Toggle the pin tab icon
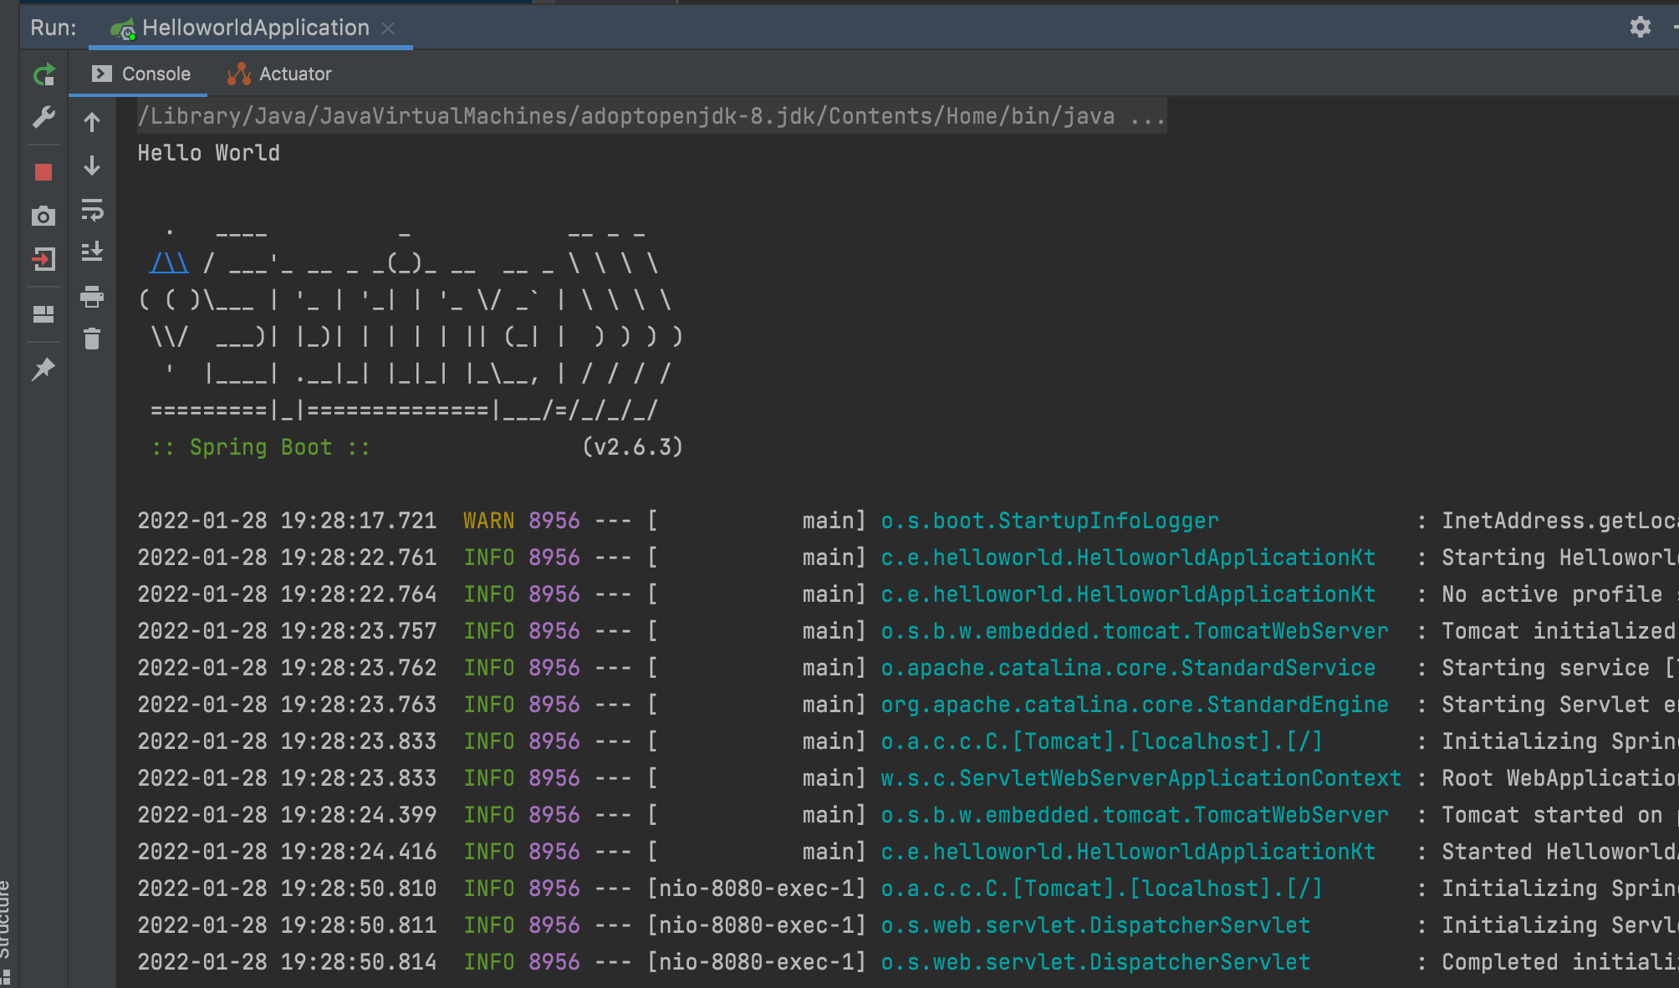Screen dimensions: 1679x988 (43, 369)
